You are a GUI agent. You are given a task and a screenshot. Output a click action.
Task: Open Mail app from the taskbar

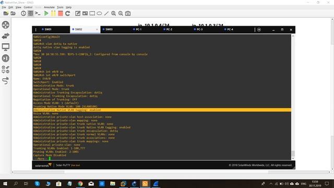click(x=91, y=183)
